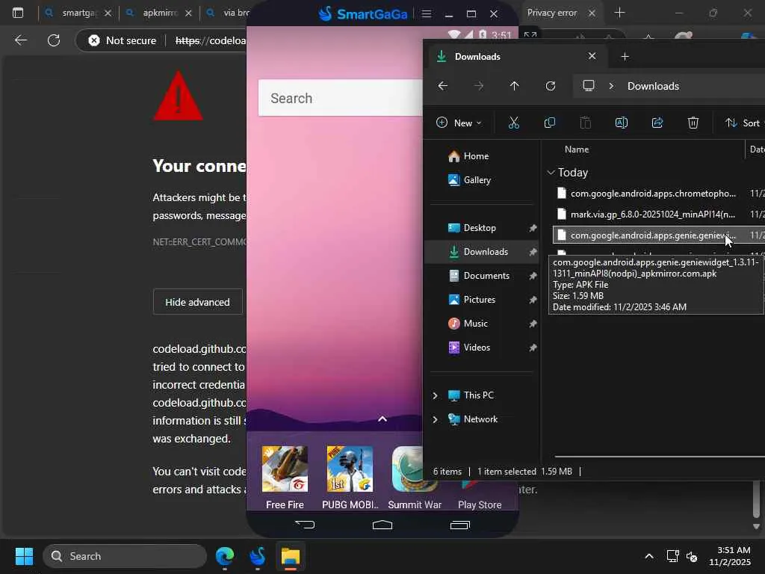Image resolution: width=765 pixels, height=574 pixels.
Task: Click the Delete trash icon in File Explorer
Action: click(693, 123)
